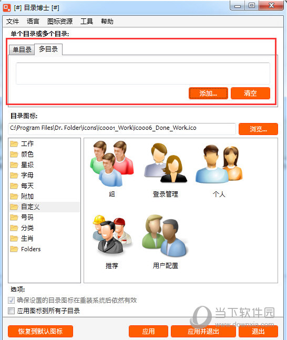This screenshot has height=340, width=287.
Task: Enable 应用图标到所有子目录 checkbox
Action: [x=11, y=311]
